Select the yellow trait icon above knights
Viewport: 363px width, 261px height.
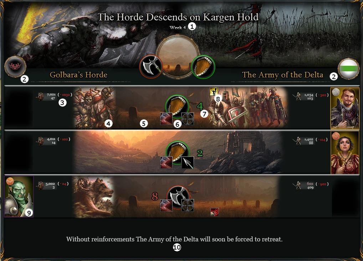click(x=214, y=91)
